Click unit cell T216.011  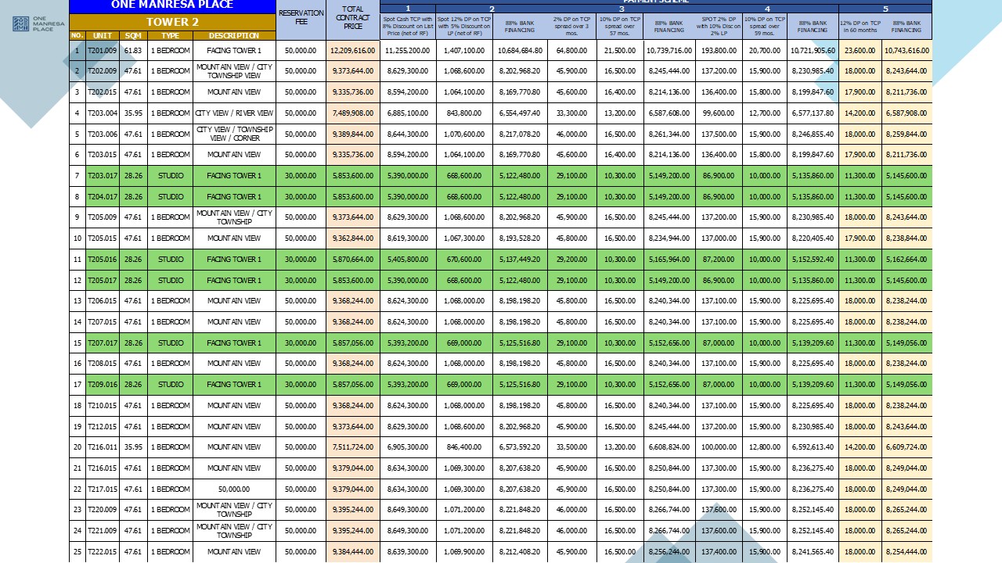(103, 447)
